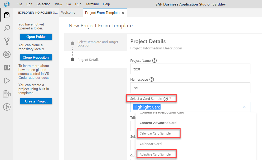Click the Explorer: No Folder Opened header

pyautogui.click(x=38, y=13)
